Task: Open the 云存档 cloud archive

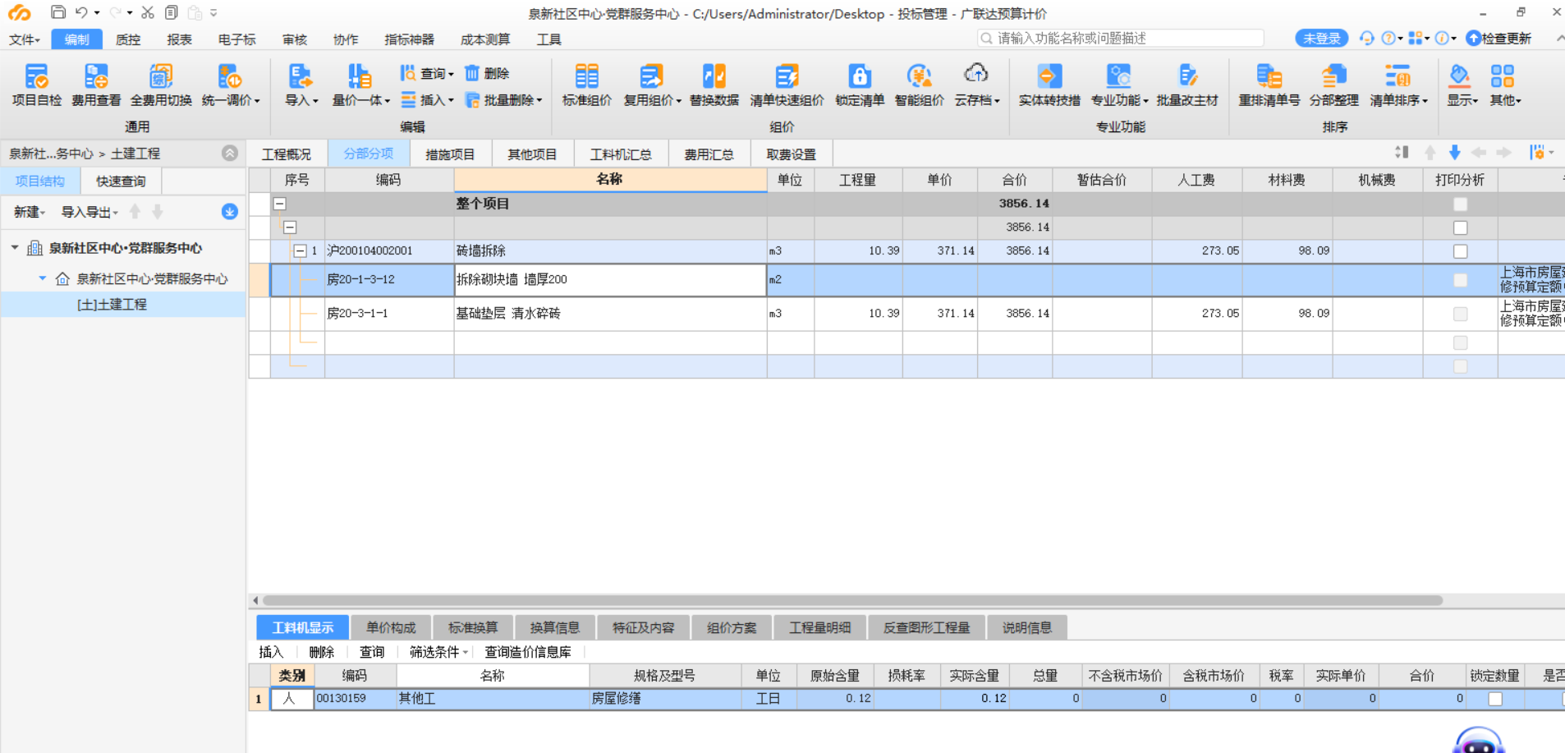Action: [x=976, y=85]
